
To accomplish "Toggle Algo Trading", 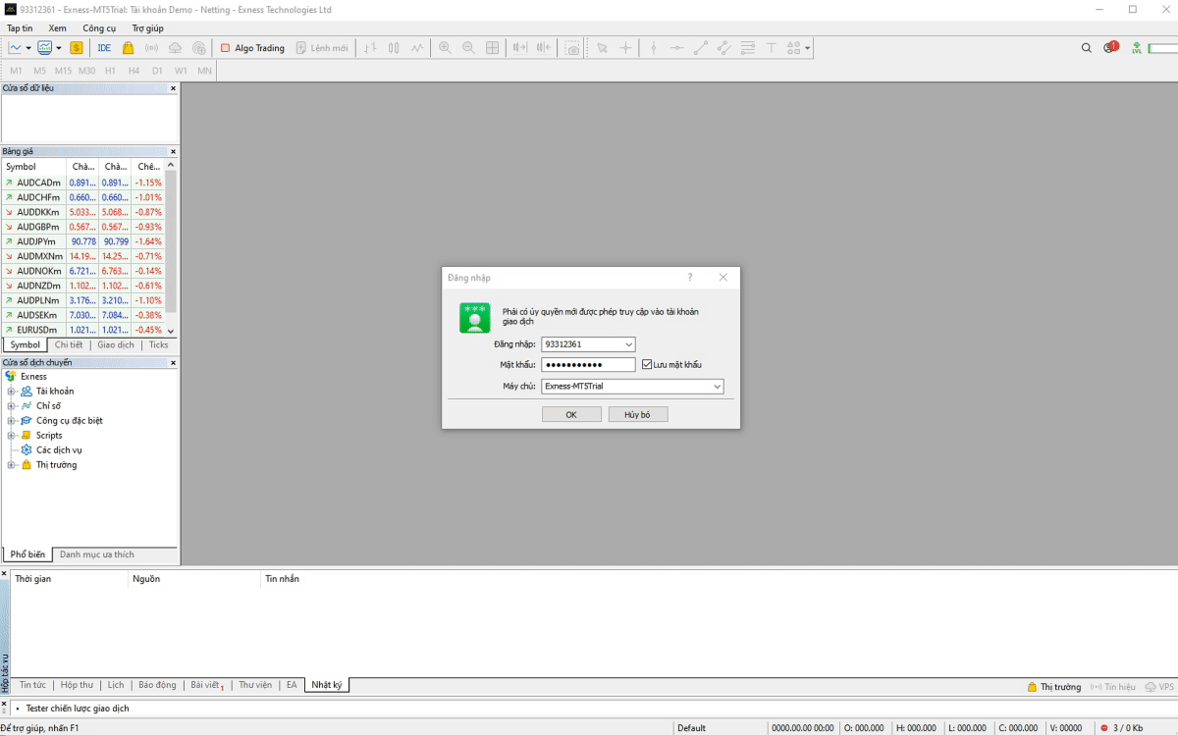I will click(252, 47).
